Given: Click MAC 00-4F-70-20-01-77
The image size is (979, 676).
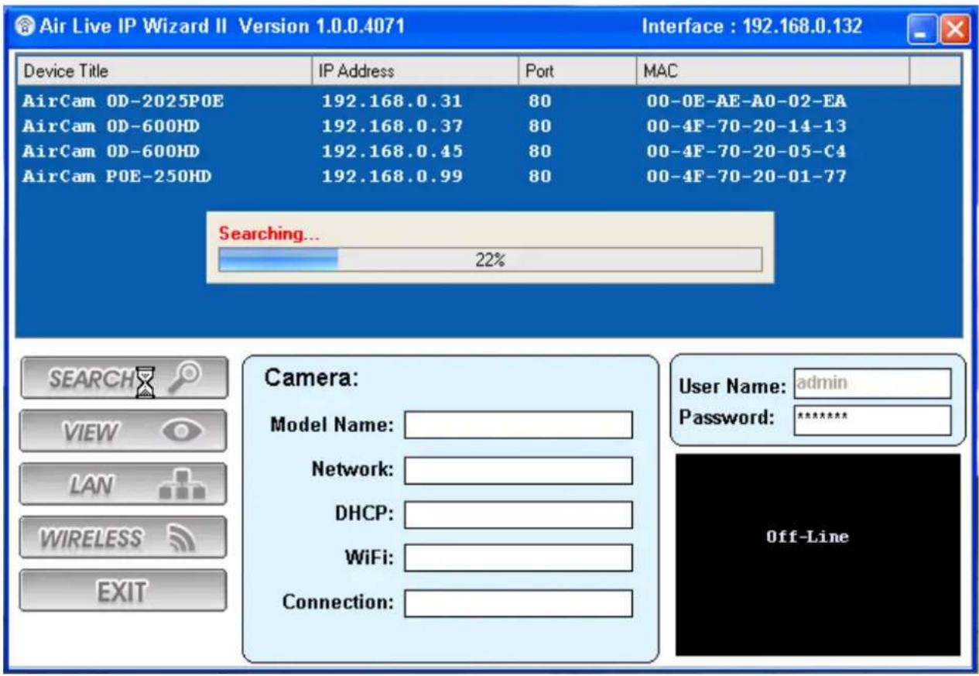Looking at the screenshot, I should click(x=746, y=177).
